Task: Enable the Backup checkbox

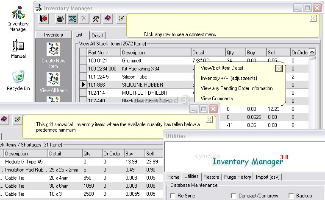Action: click(x=291, y=196)
